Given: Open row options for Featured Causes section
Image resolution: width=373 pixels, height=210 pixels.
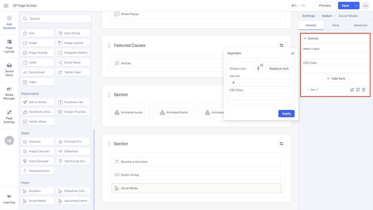Looking at the screenshot, I should click(282, 45).
